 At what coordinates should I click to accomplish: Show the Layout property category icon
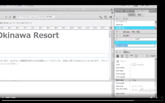pos(118,56)
